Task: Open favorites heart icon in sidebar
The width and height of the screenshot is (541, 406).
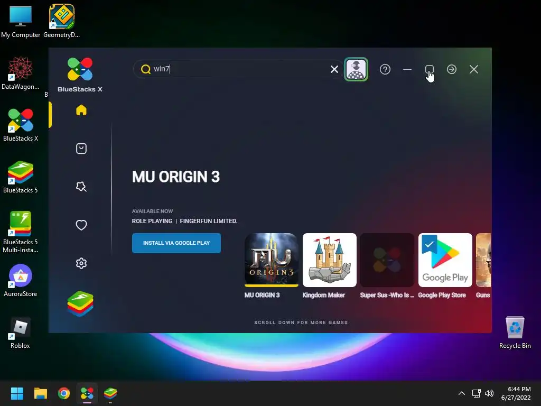Action: pos(81,225)
